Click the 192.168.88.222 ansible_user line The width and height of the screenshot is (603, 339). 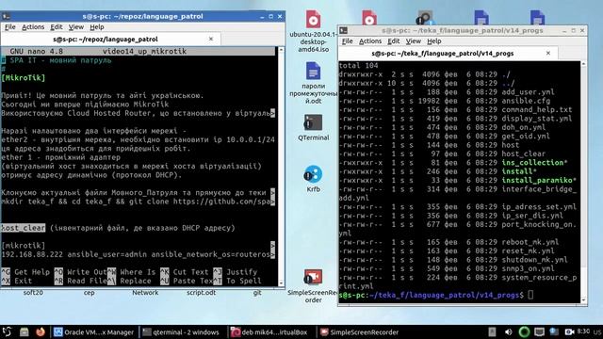(138, 254)
